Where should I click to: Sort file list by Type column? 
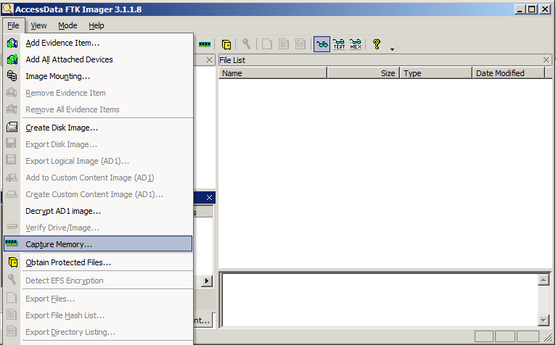coord(436,73)
